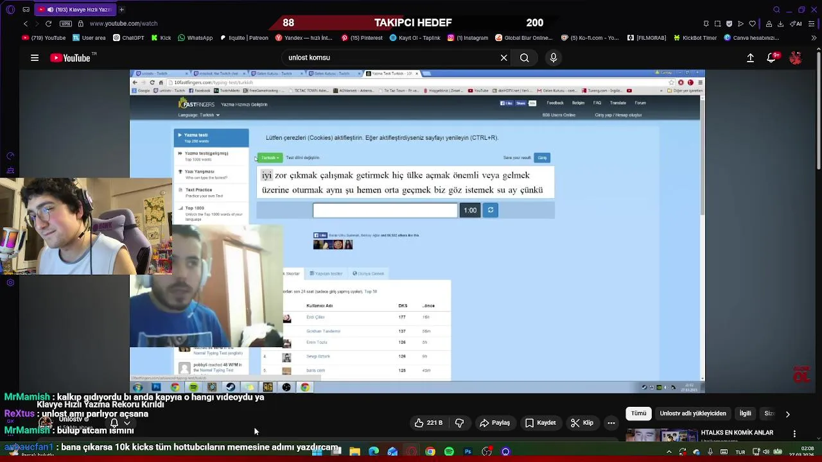
Task: Click the Klip clip button
Action: 582,423
